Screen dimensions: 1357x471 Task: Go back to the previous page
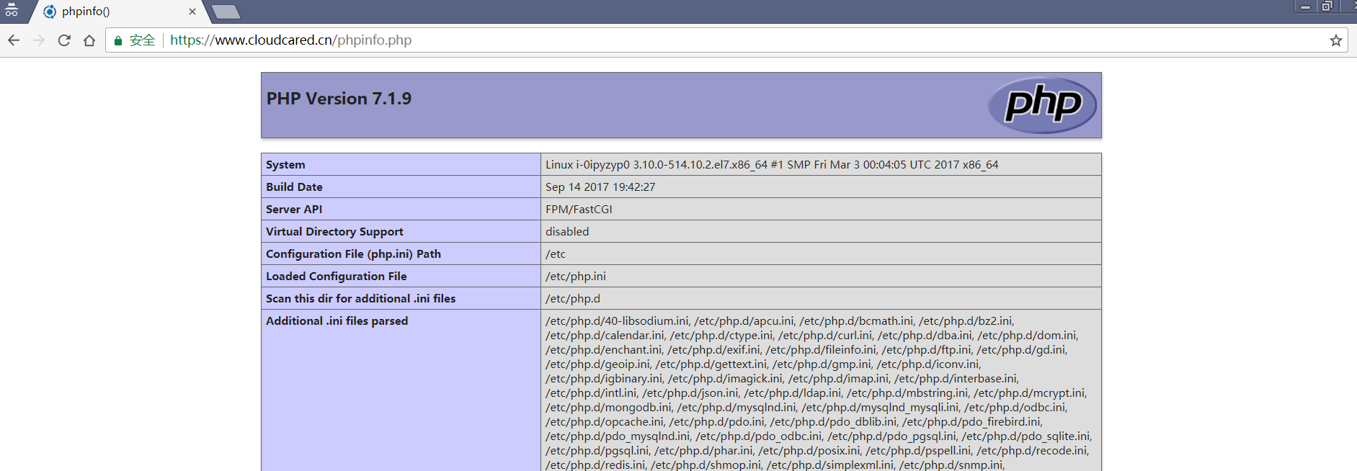pos(14,40)
